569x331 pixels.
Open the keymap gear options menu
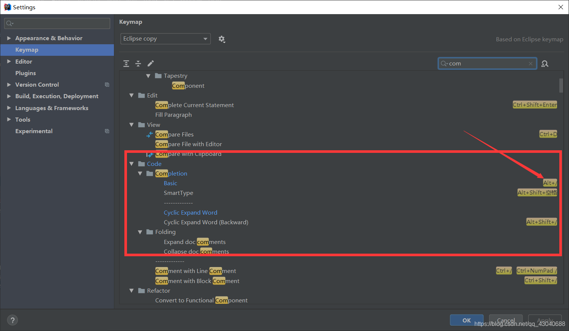click(x=222, y=39)
